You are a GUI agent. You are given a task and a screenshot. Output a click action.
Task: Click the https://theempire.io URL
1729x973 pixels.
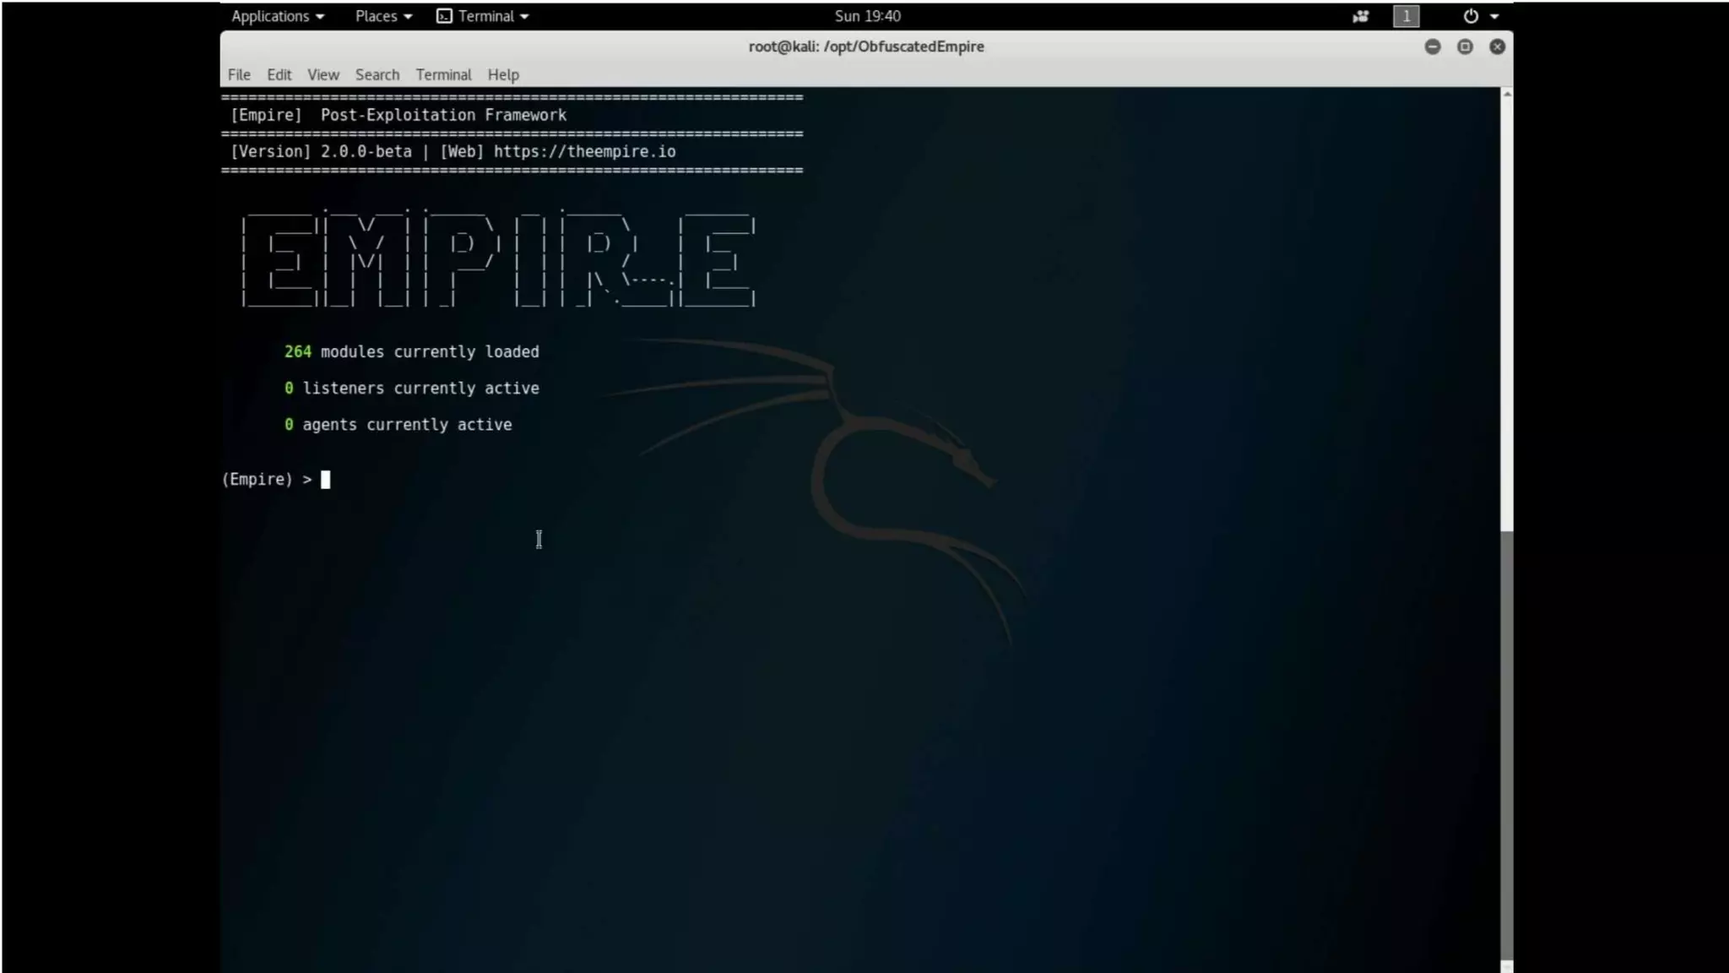click(x=584, y=151)
